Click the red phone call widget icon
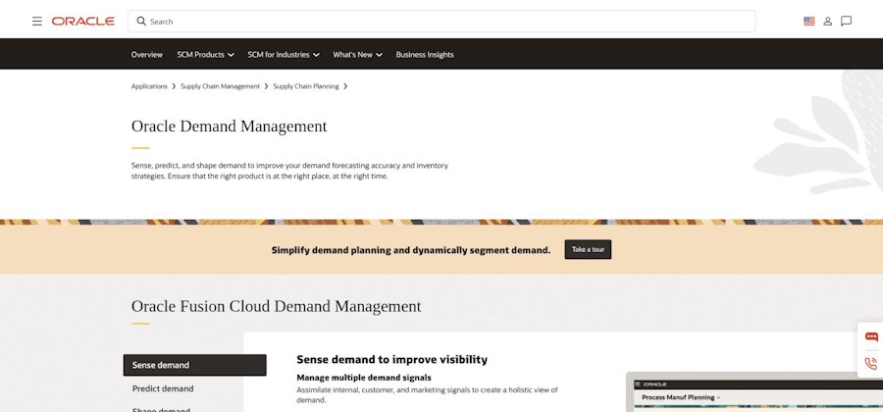The height and width of the screenshot is (412, 883). (871, 363)
